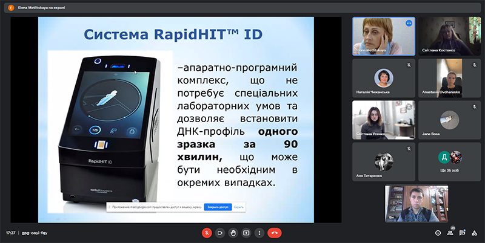Click the muted mic on Світлана Усенко's tile
This screenshot has height=243, width=485.
409,107
